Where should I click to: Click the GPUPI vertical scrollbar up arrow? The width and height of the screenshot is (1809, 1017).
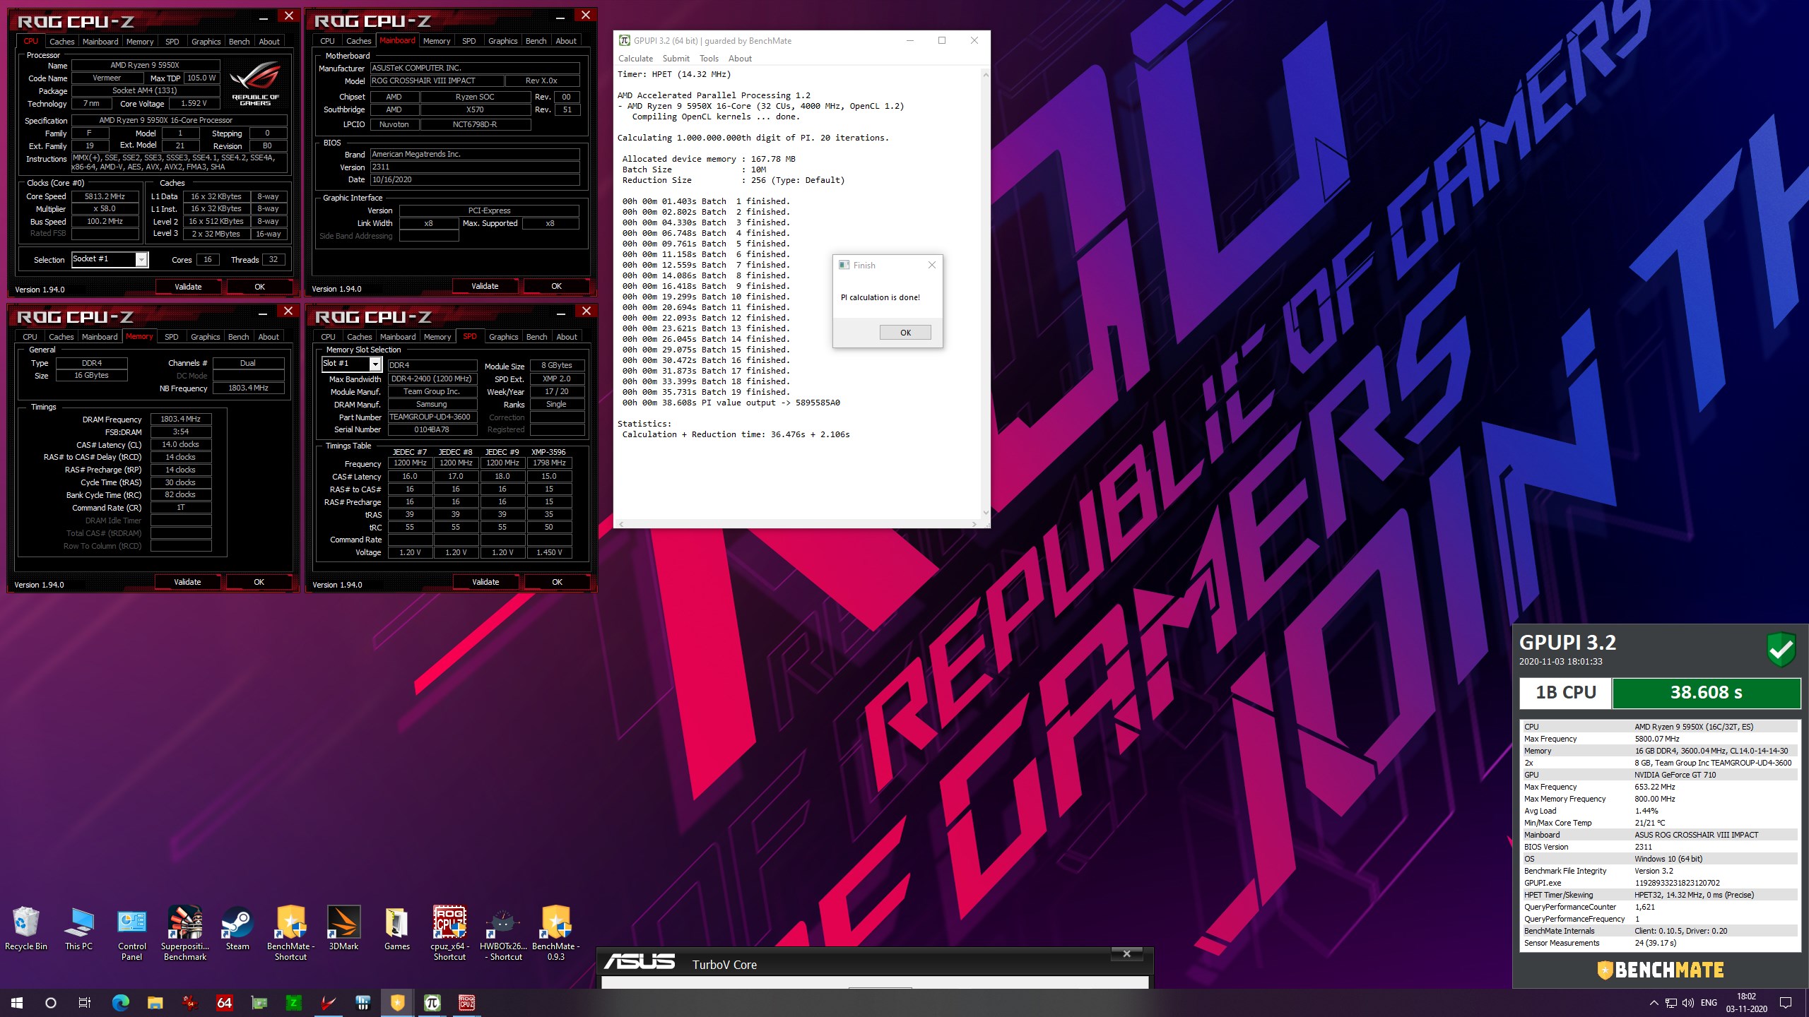point(986,74)
